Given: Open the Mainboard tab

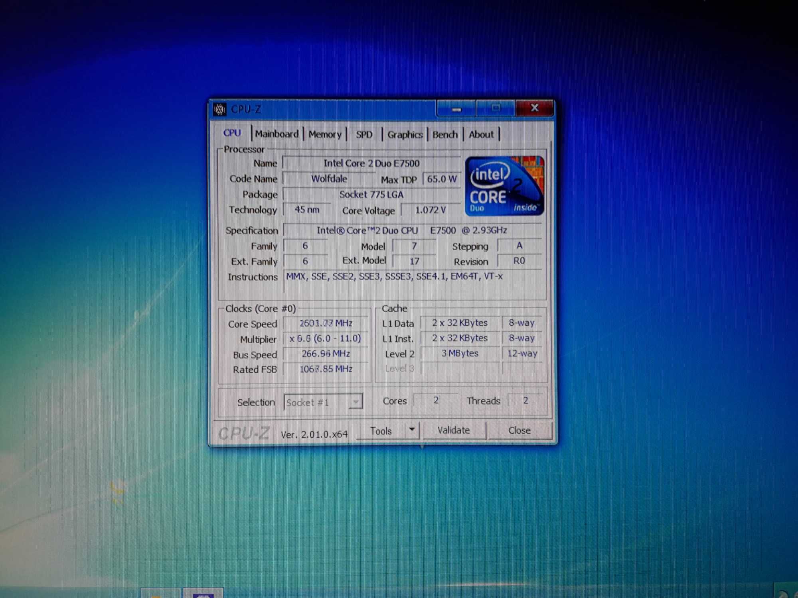Looking at the screenshot, I should click(277, 134).
